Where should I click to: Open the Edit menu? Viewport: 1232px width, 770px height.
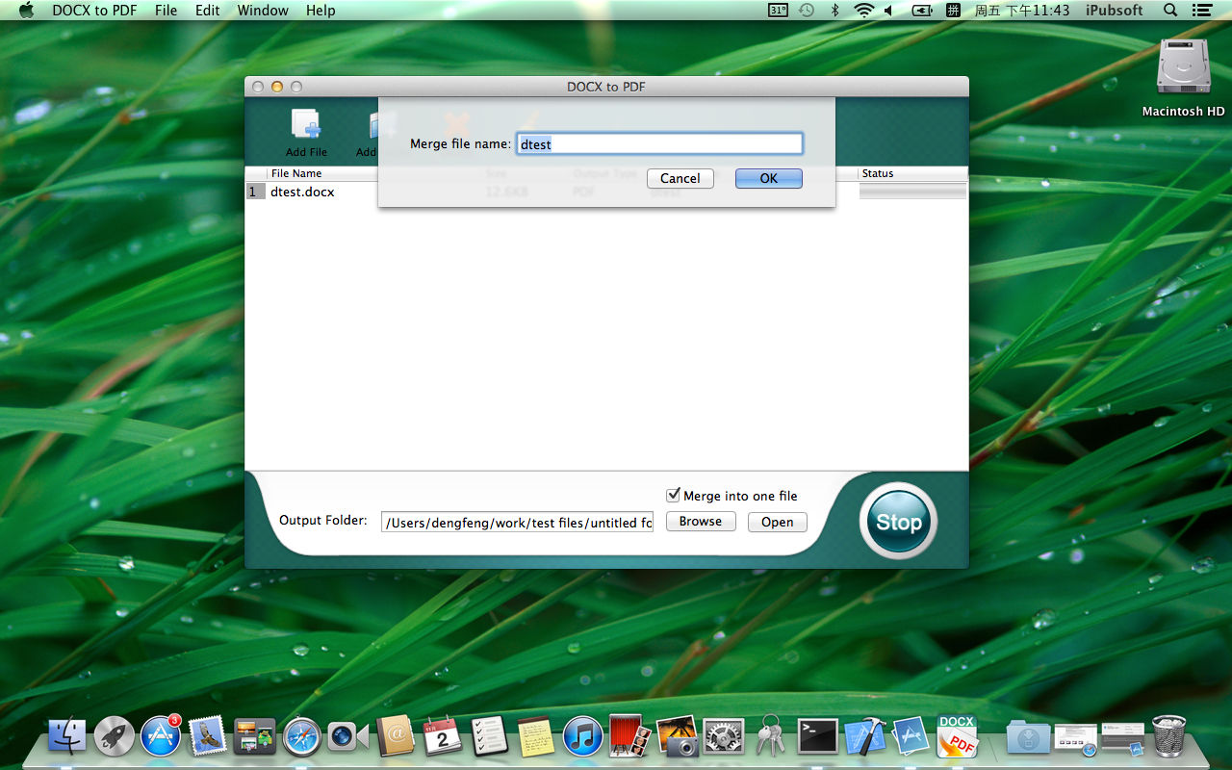click(x=207, y=11)
